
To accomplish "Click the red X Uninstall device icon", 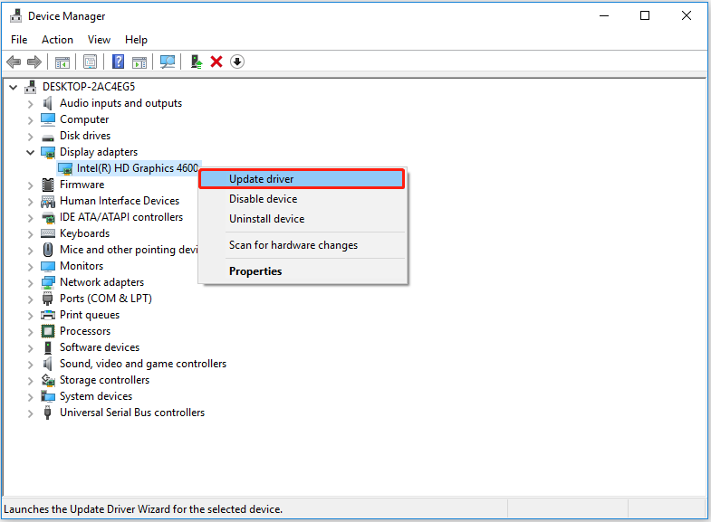I will coord(216,62).
